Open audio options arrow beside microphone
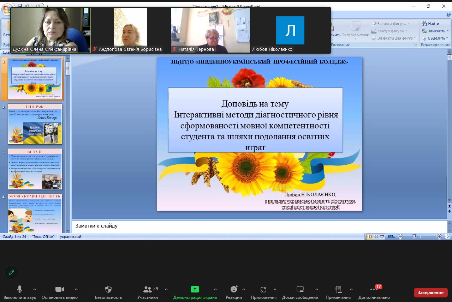This screenshot has width=452, height=302. tap(34, 289)
